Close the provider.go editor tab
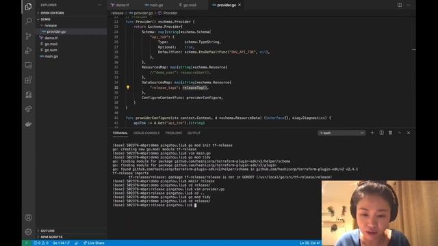This screenshot has height=246, width=438. (240, 5)
